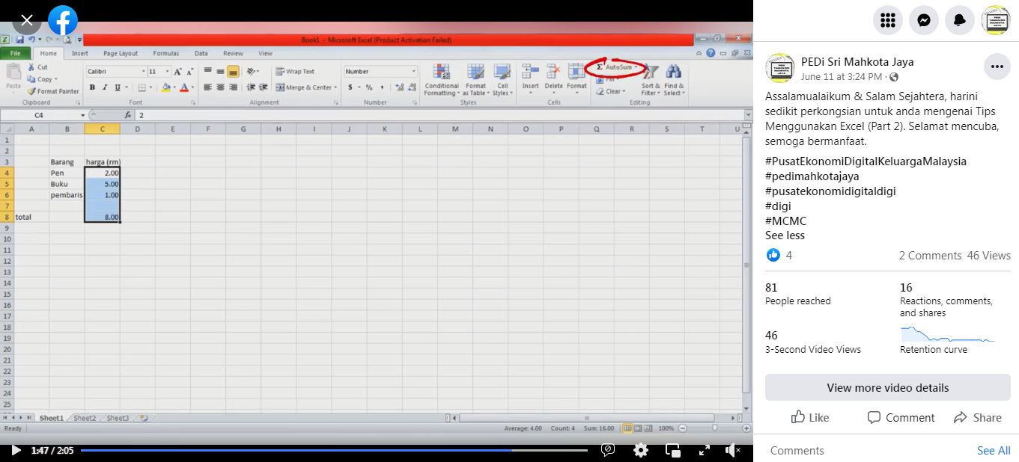
Task: Click the video volume speaker icon
Action: click(x=732, y=450)
